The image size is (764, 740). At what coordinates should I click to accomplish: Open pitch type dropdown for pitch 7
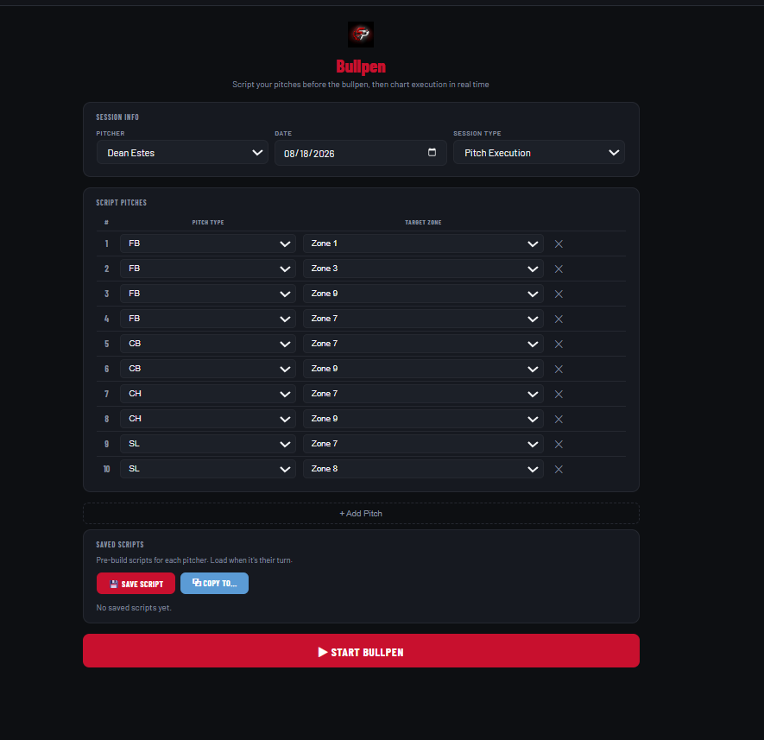[207, 394]
